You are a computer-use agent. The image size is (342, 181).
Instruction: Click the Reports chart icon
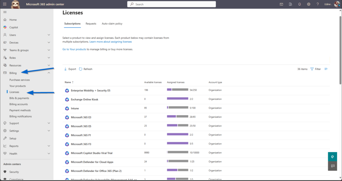pyautogui.click(x=5, y=146)
